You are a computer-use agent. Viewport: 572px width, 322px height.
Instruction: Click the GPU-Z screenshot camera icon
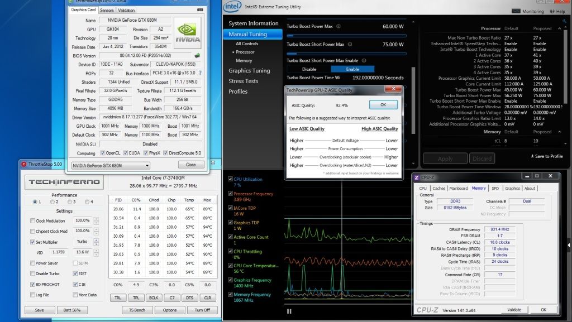(x=199, y=10)
